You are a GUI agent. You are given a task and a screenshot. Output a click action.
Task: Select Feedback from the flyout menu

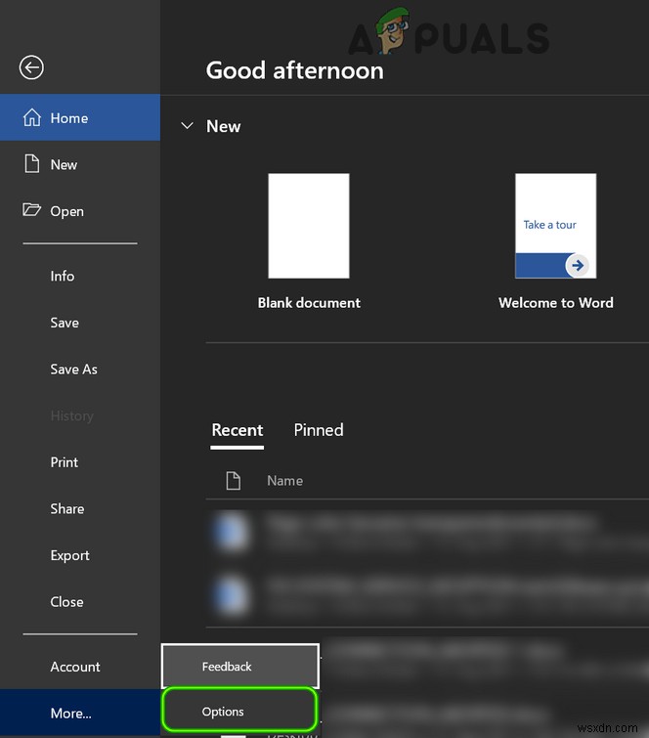coord(240,667)
